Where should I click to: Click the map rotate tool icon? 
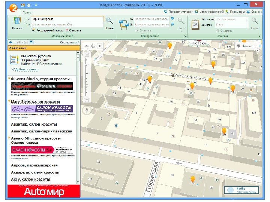(93, 46)
